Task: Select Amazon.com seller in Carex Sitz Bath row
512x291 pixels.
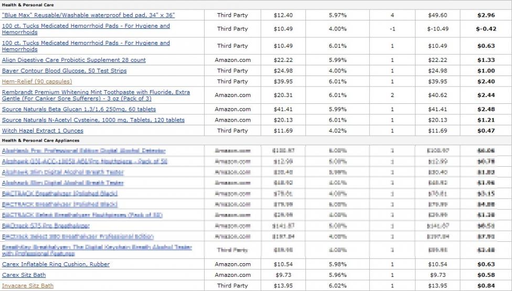Action: tap(232, 275)
